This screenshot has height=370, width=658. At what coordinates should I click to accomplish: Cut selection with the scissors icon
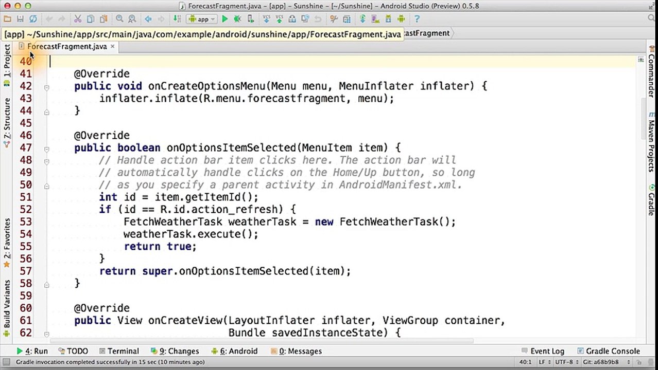[x=78, y=19]
